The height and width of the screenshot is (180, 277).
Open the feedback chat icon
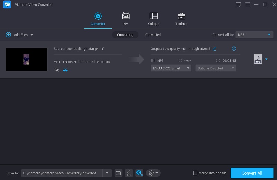[238, 4]
